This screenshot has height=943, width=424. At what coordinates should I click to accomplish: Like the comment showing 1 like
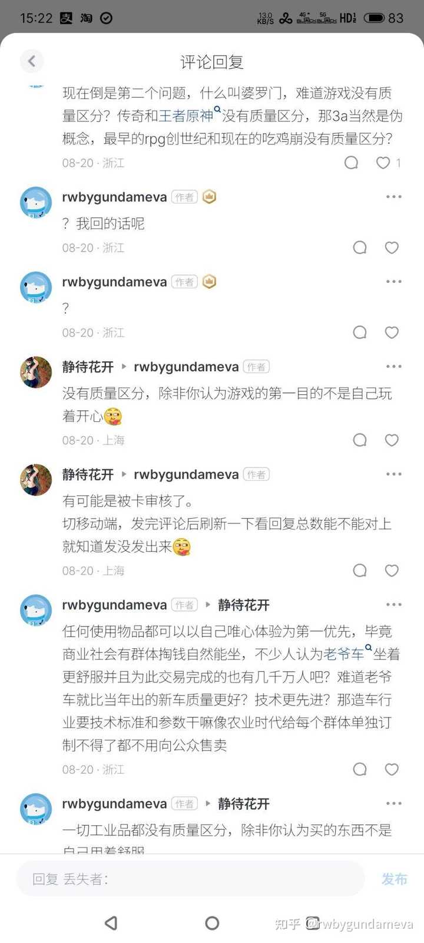tap(383, 163)
